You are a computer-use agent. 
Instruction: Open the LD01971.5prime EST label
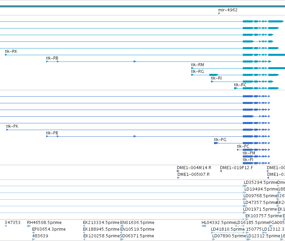tap(260, 210)
